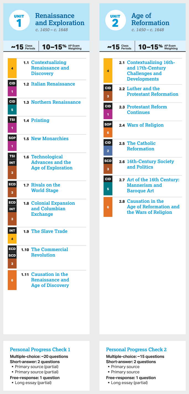This screenshot has height=394, width=189.
Task: Open topic 2.7 Mannerism and Baroque Art
Action: (153, 185)
